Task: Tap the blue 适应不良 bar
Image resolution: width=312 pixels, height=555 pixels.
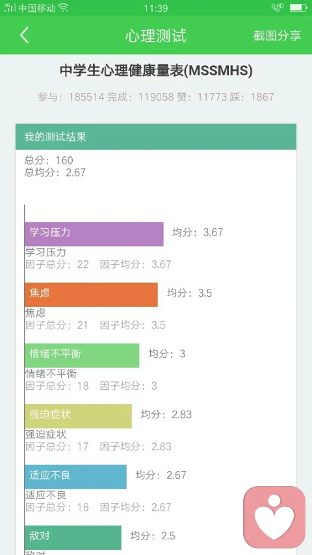Action: point(75,477)
